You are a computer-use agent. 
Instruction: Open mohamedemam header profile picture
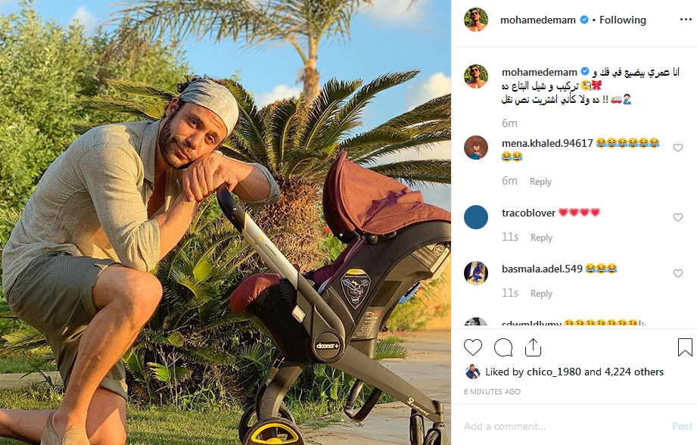click(x=476, y=20)
